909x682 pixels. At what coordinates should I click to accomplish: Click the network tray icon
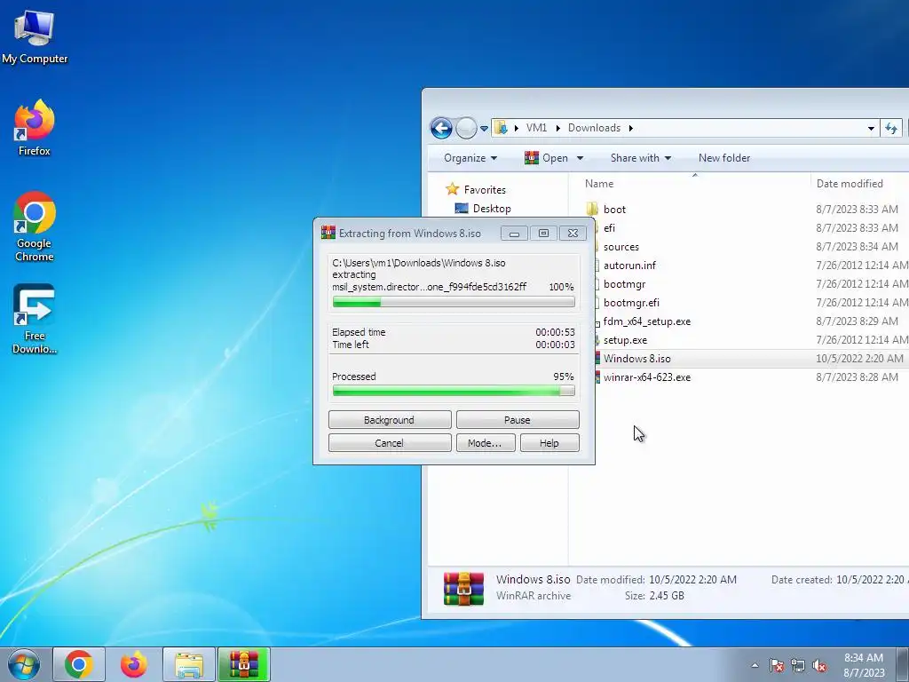pos(798,665)
